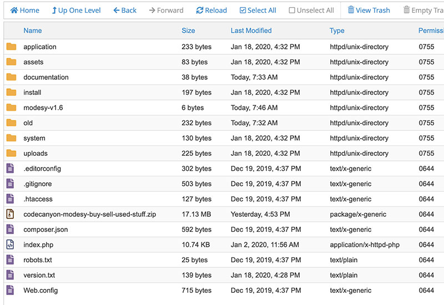Sort by Last Modified column
Image resolution: width=444 pixels, height=305 pixels.
tap(251, 30)
